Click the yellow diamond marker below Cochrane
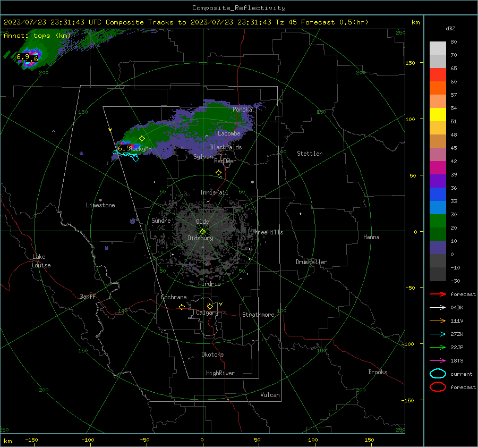Screen dimensions: 478x447 182,307
